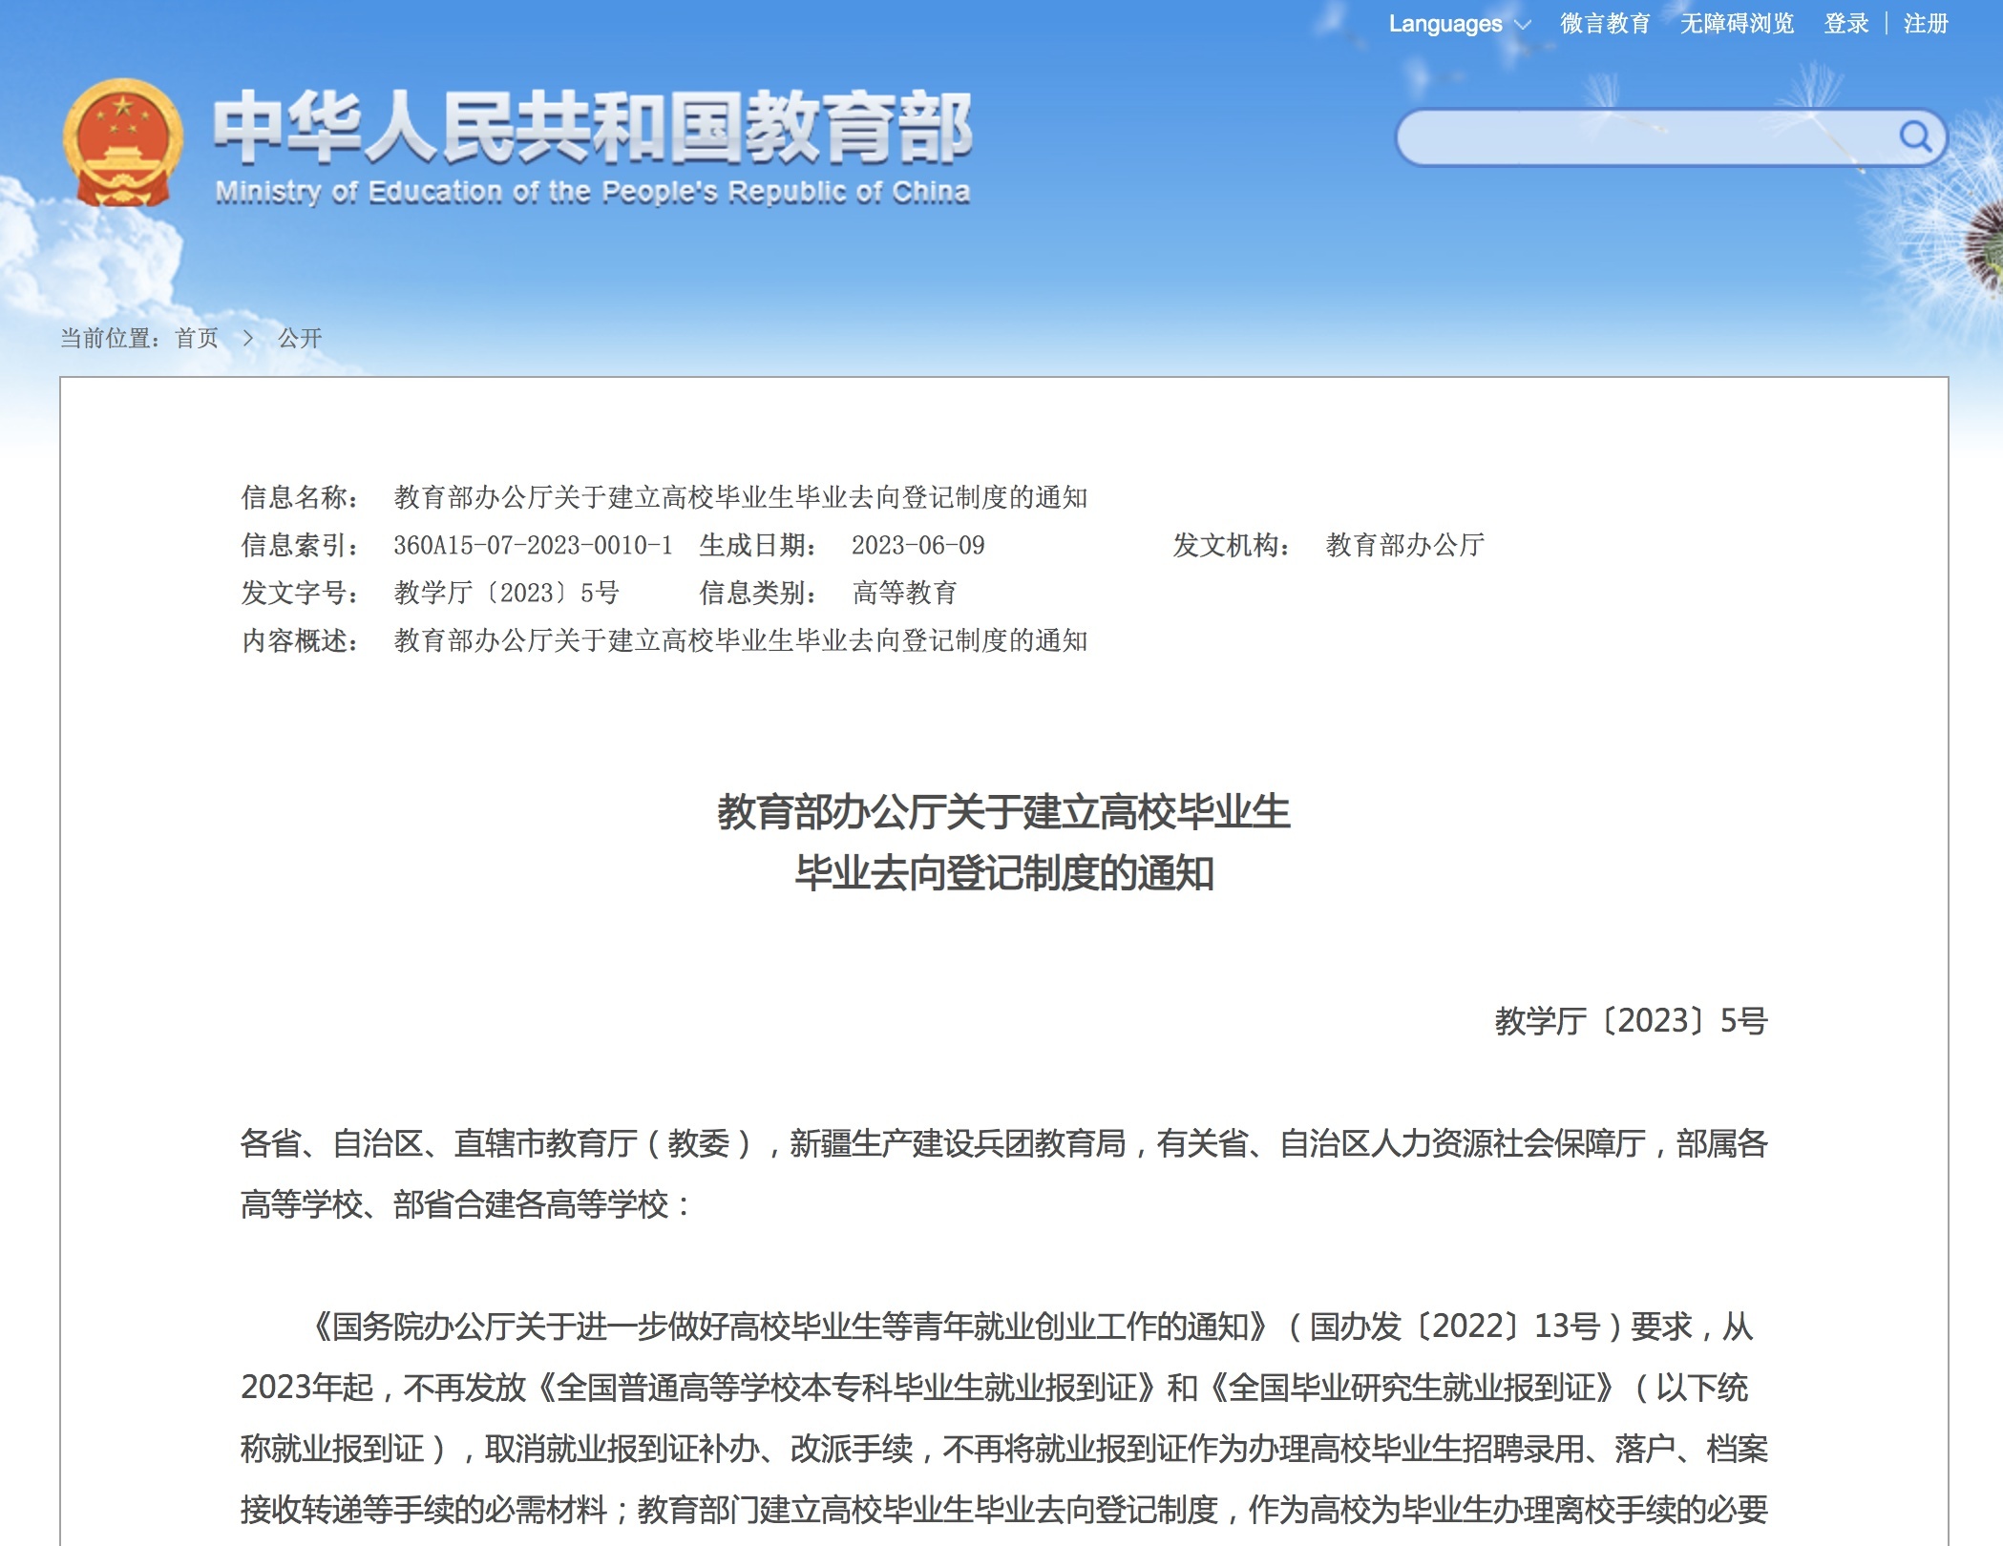This screenshot has width=2003, height=1546.
Task: Click the 登录 login link
Action: coord(1845,24)
